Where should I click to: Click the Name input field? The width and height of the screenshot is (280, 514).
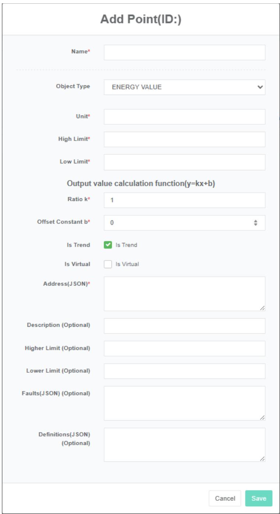(184, 53)
